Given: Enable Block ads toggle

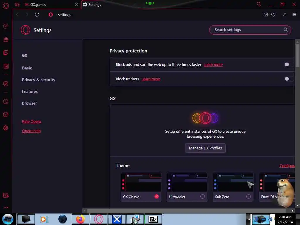Looking at the screenshot, I should pyautogui.click(x=289, y=64).
